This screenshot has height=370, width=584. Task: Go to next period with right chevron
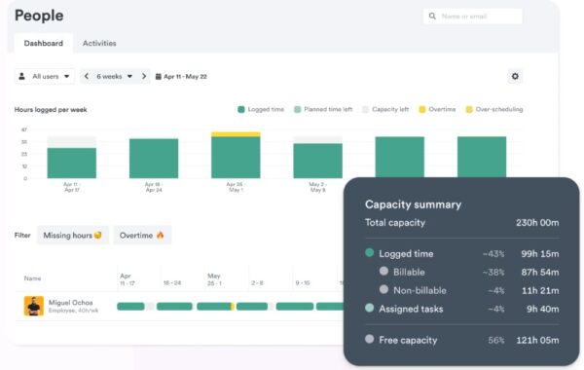coord(144,76)
